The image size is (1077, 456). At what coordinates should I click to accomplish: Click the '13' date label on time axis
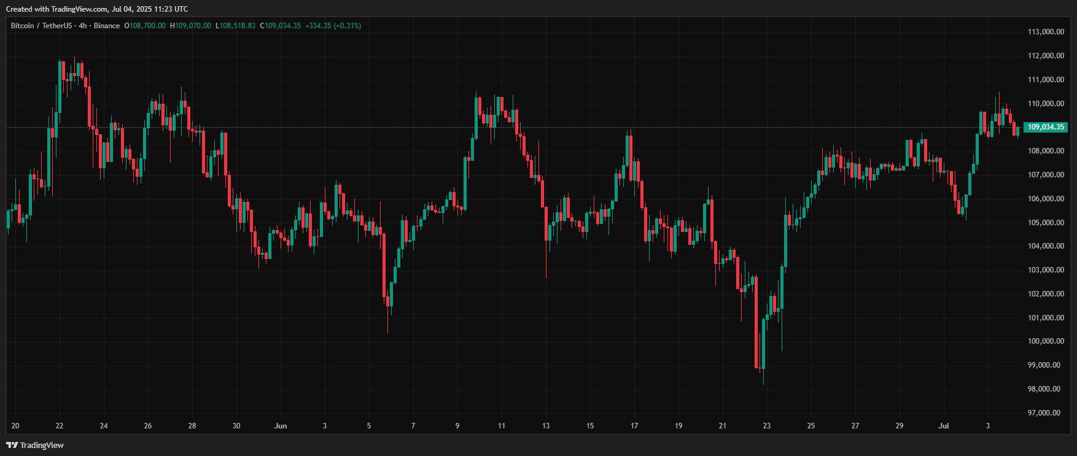[546, 426]
